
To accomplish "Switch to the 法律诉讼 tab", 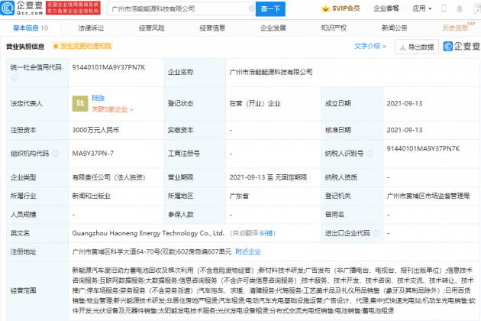I will click(x=91, y=28).
